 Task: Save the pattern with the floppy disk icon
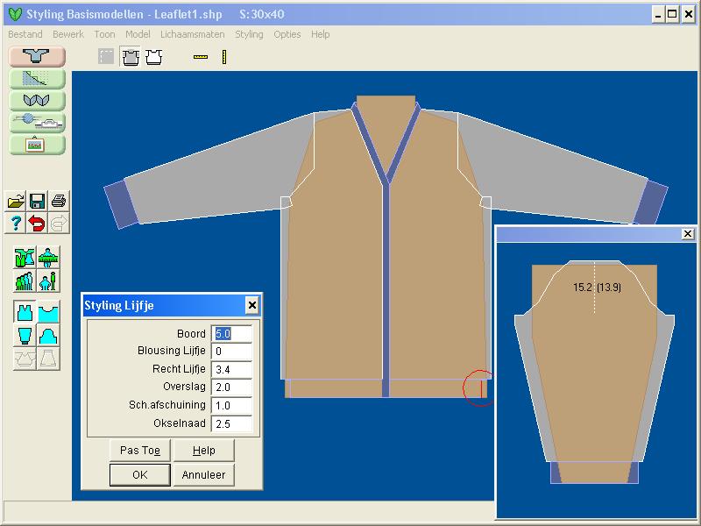[37, 201]
